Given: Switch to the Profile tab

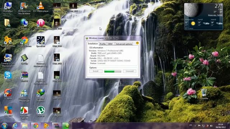Looking at the screenshot, I should [x=103, y=44].
